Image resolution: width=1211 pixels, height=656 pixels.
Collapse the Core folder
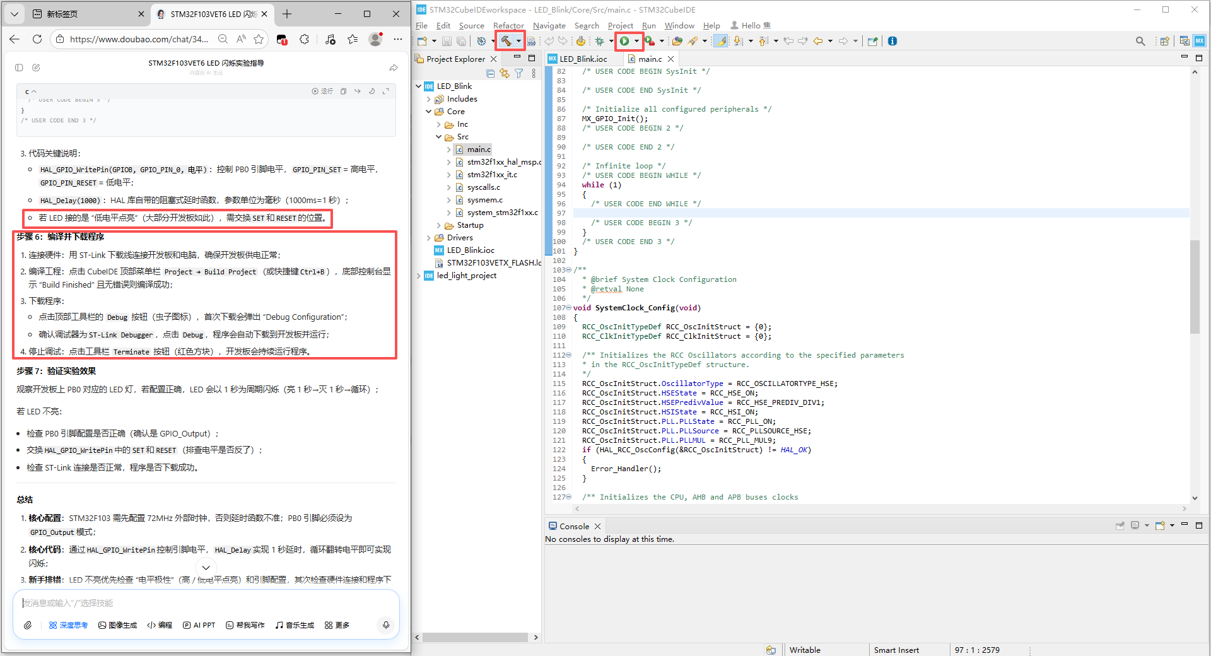click(x=429, y=112)
